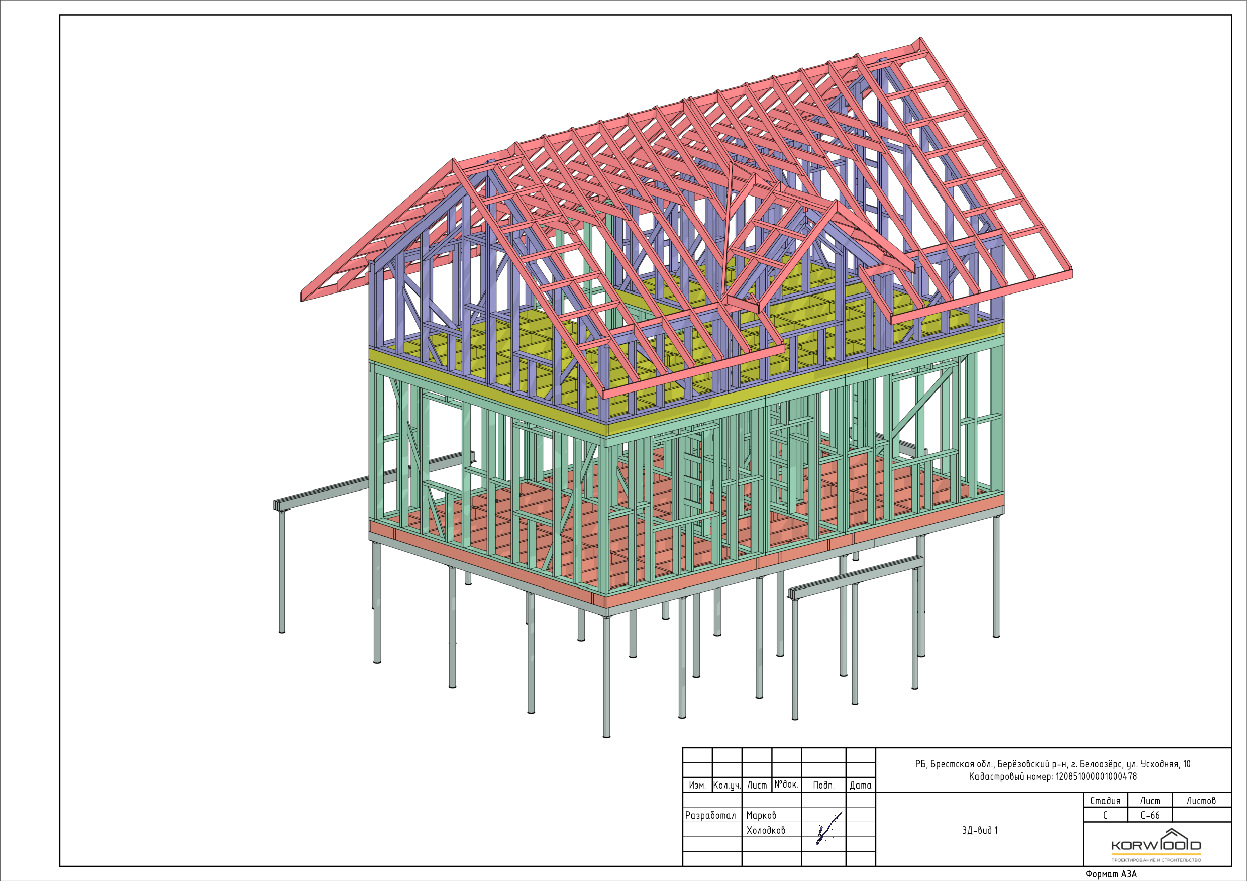This screenshot has height=882, width=1247.
Task: Click the 'Кол.уч.' column header
Action: pyautogui.click(x=726, y=786)
